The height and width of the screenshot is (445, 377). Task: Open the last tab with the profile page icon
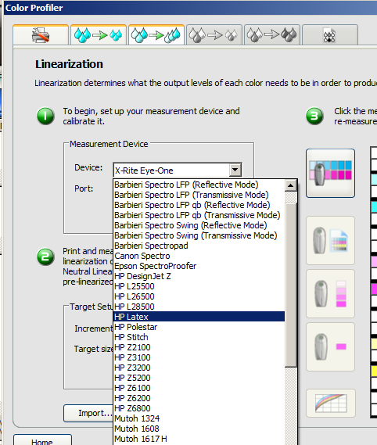pos(330,35)
